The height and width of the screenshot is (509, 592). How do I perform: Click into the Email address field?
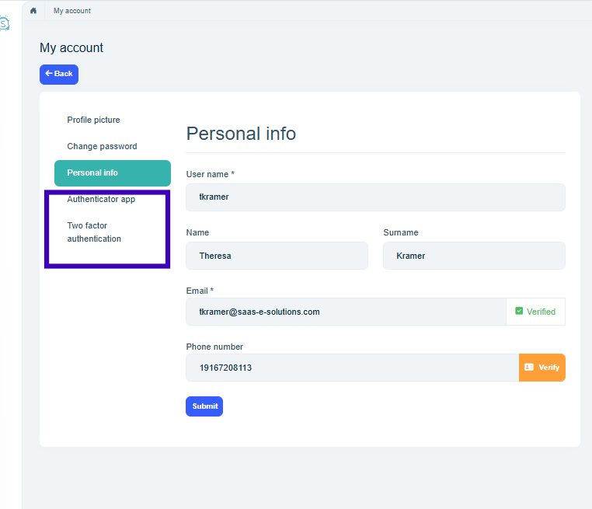pyautogui.click(x=346, y=312)
